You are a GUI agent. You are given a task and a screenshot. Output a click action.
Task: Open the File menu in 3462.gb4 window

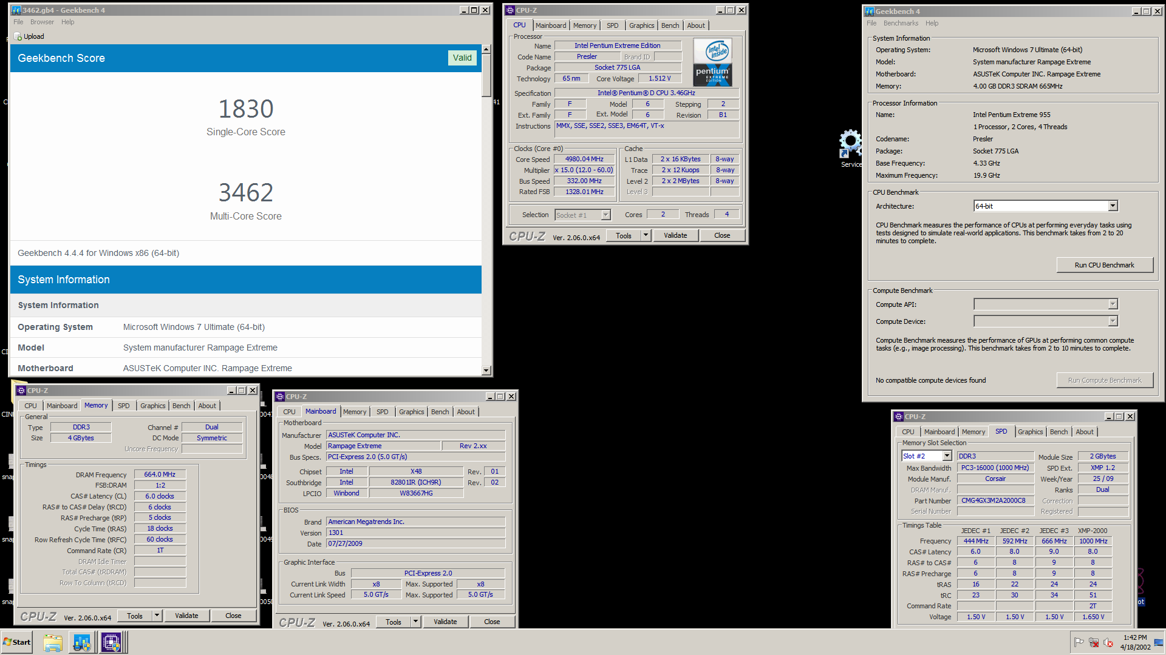(x=18, y=22)
